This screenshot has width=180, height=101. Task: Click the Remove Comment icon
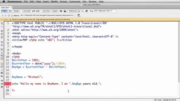pos(2,67)
